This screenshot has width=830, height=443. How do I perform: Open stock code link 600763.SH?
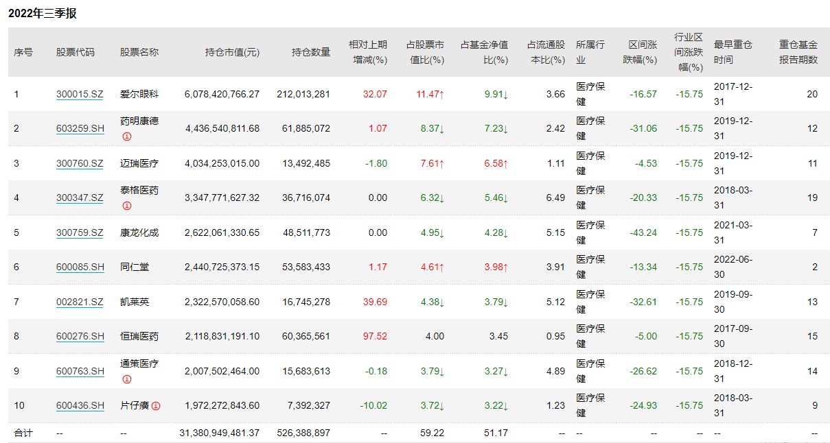point(80,371)
